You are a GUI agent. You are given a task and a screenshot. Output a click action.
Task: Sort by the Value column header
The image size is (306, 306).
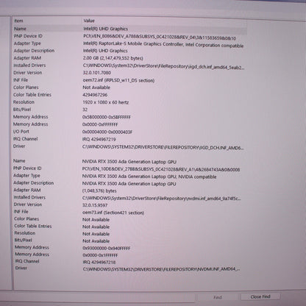(x=164, y=21)
